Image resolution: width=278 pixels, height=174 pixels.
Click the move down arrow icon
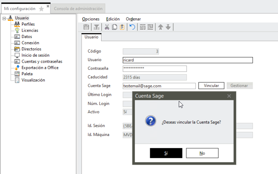(168, 27)
